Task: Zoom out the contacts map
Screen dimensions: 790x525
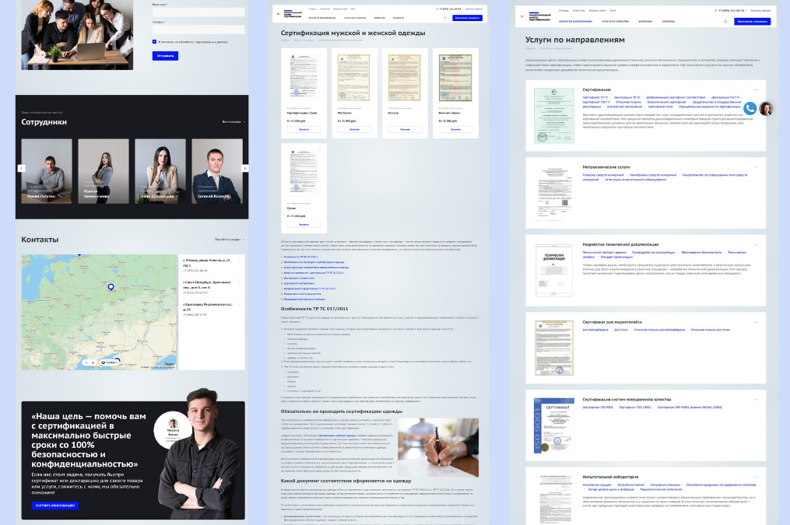Action: 86,362
